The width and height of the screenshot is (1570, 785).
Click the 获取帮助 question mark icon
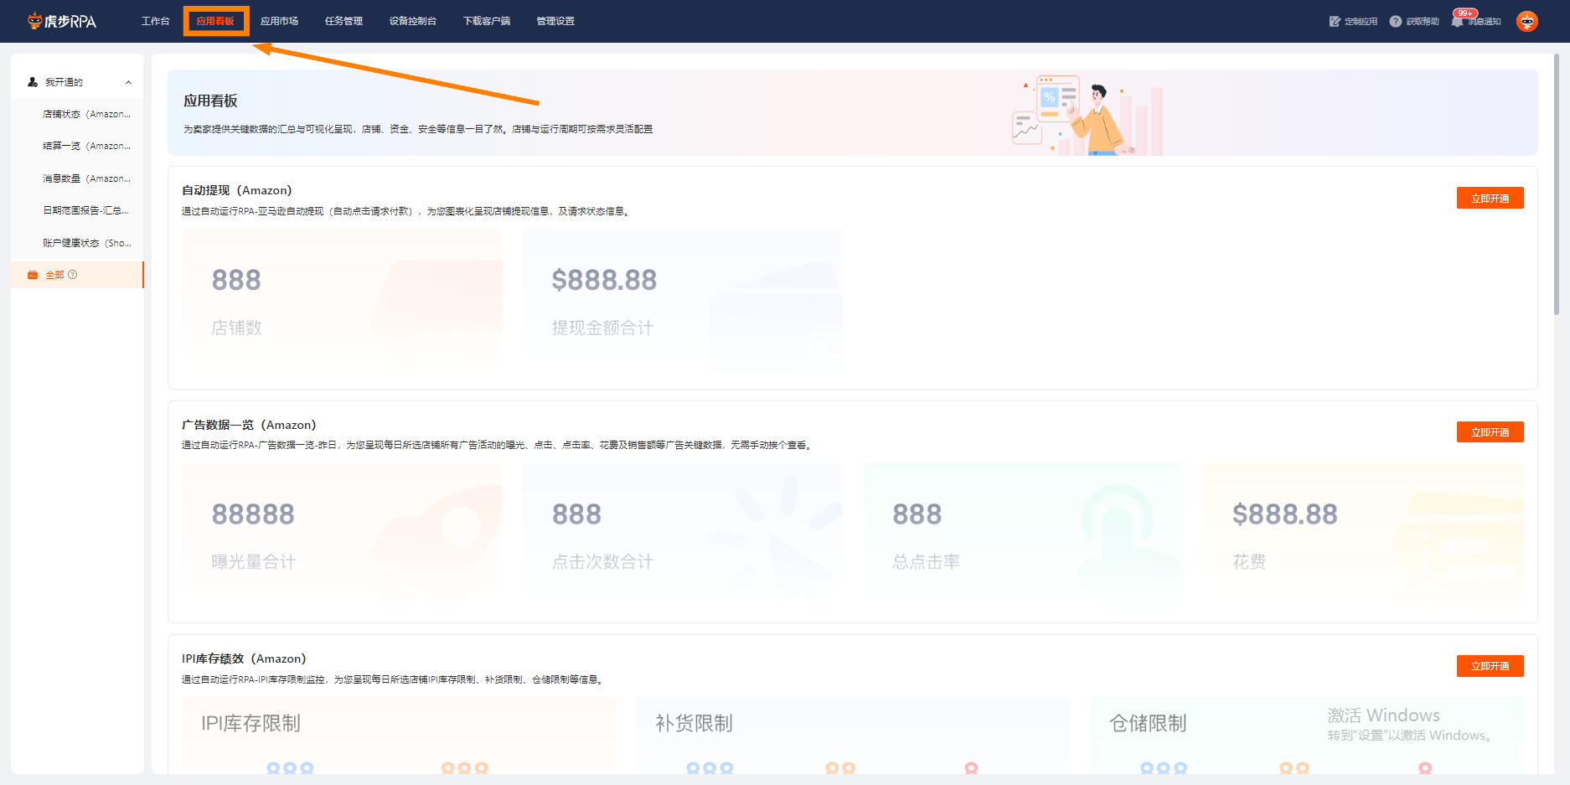click(x=1395, y=21)
